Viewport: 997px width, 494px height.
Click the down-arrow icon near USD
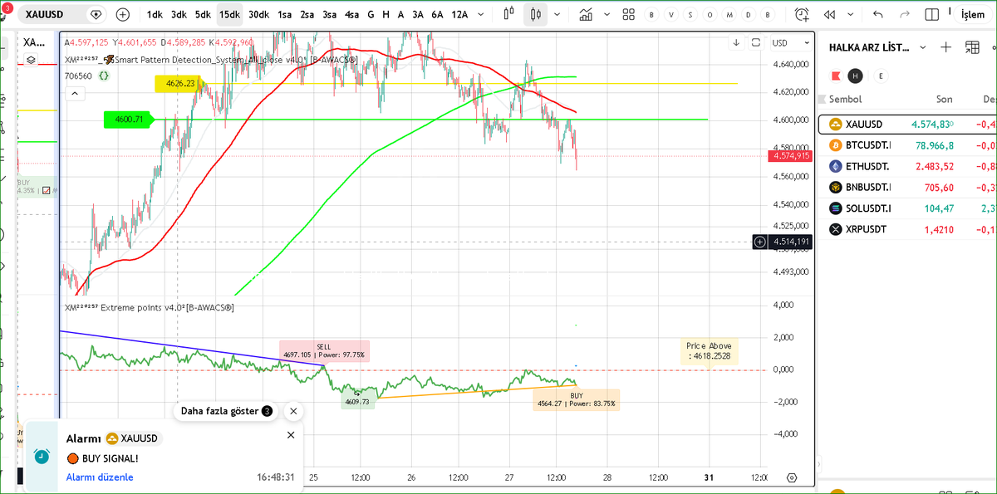(x=736, y=42)
